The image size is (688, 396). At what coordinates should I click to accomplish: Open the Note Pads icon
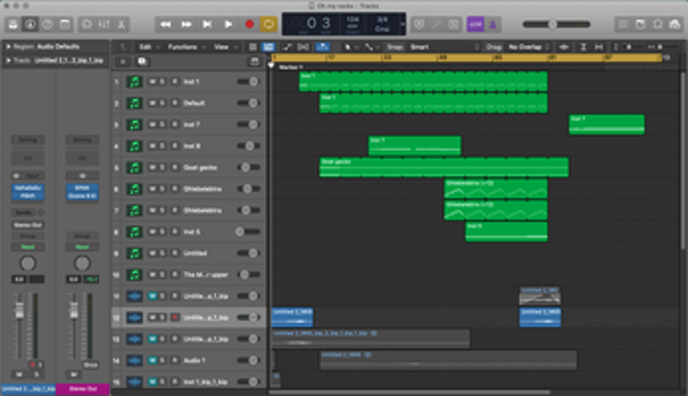tap(640, 25)
